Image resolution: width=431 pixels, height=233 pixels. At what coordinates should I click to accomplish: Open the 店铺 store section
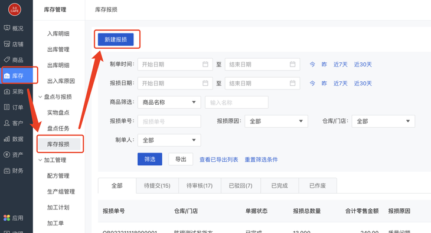coord(14,44)
